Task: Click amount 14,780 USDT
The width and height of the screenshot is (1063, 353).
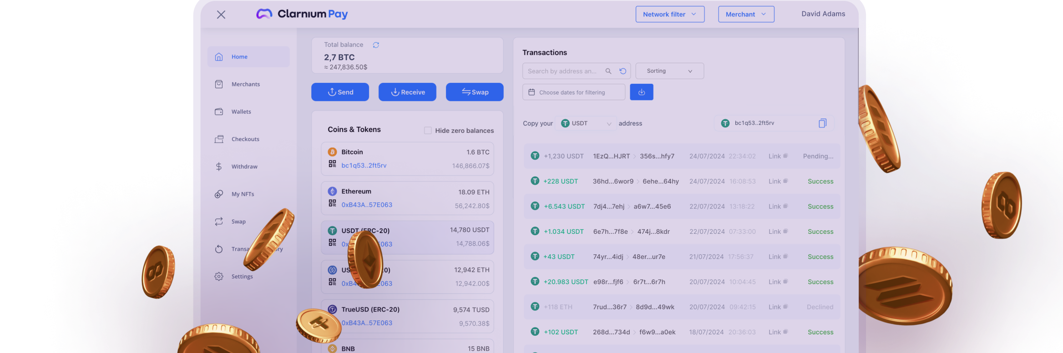Action: point(470,230)
